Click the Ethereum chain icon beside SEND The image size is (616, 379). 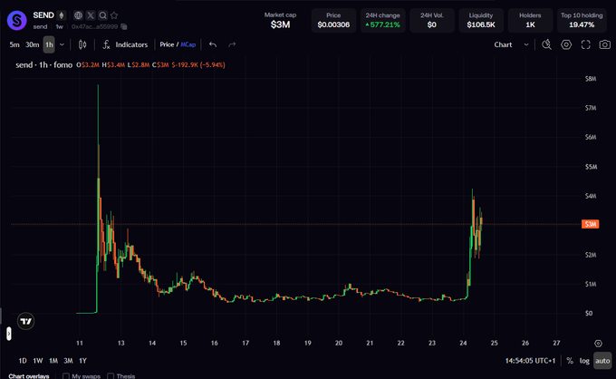tap(62, 15)
